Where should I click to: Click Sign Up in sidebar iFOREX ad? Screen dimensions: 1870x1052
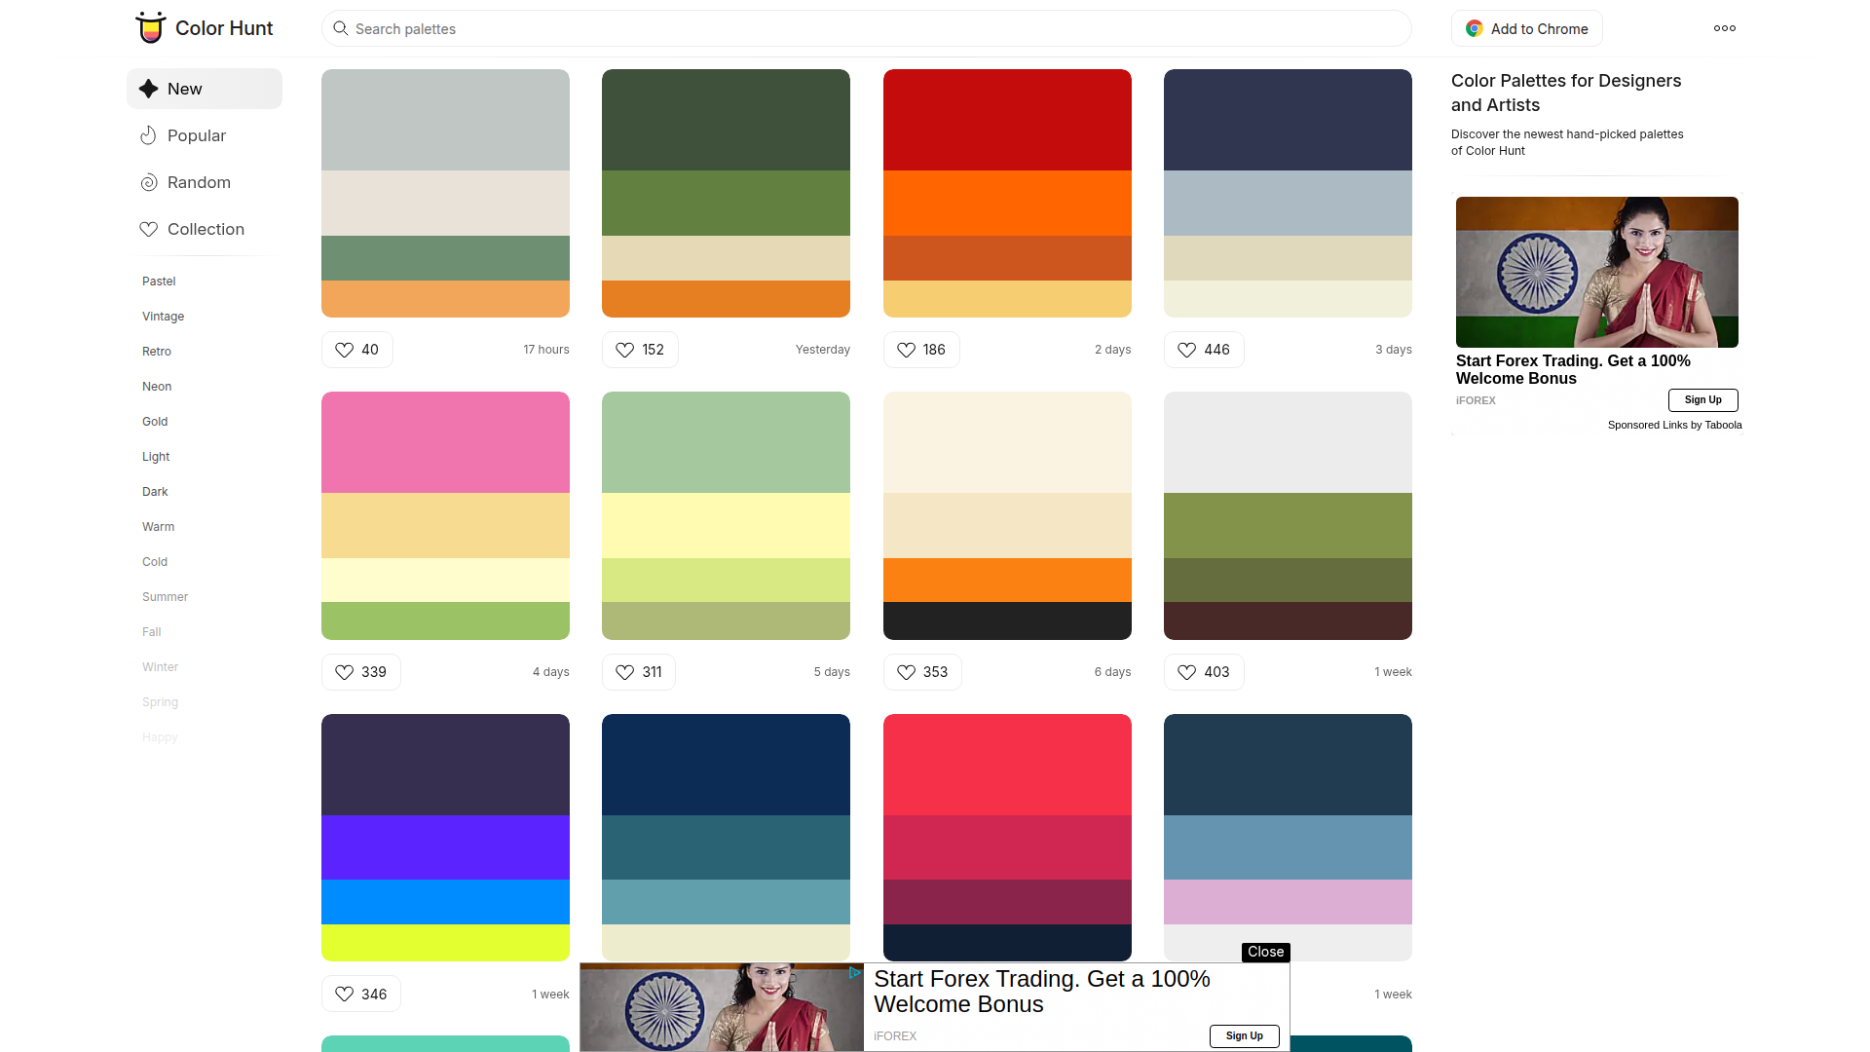click(x=1702, y=399)
